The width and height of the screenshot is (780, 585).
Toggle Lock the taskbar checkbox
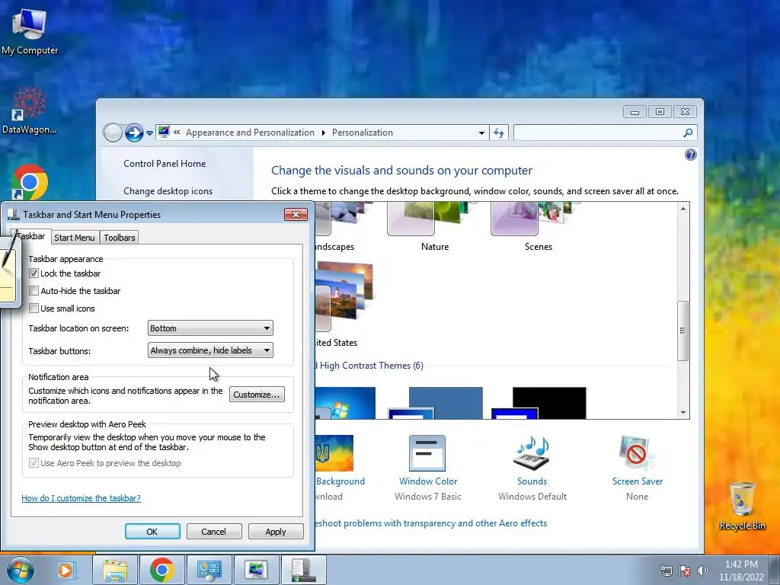[x=34, y=273]
